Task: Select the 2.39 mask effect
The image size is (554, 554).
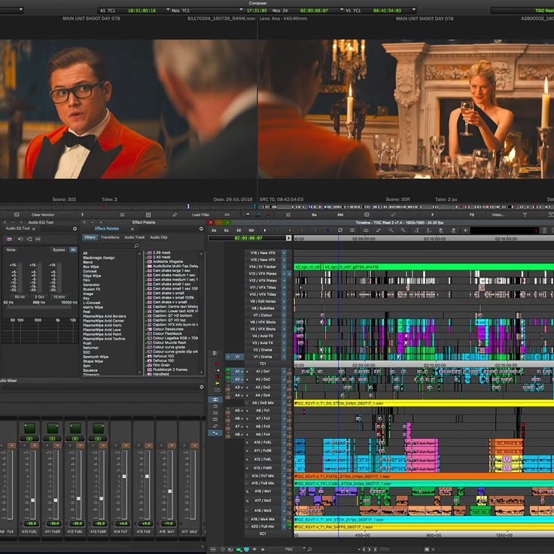Action: pos(162,253)
